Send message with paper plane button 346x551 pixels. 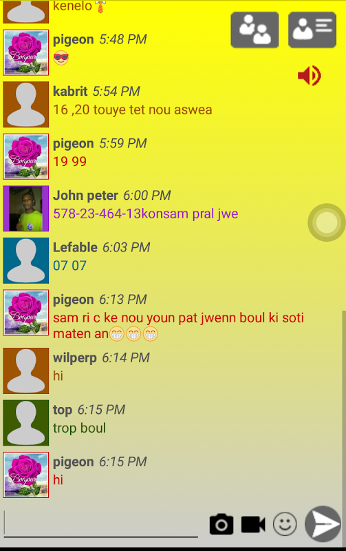(323, 524)
